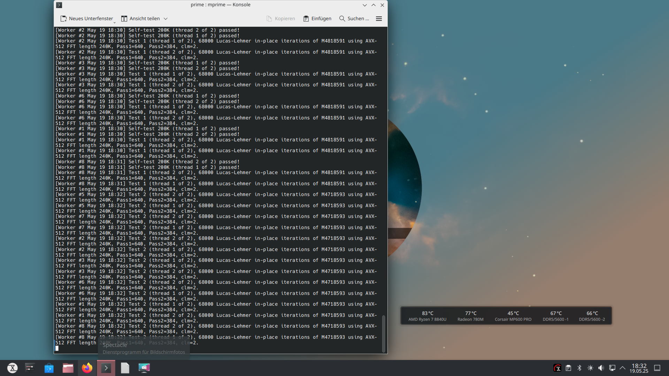Open the blank document taskbar icon
Screen dimensions: 669x376
coord(125,368)
